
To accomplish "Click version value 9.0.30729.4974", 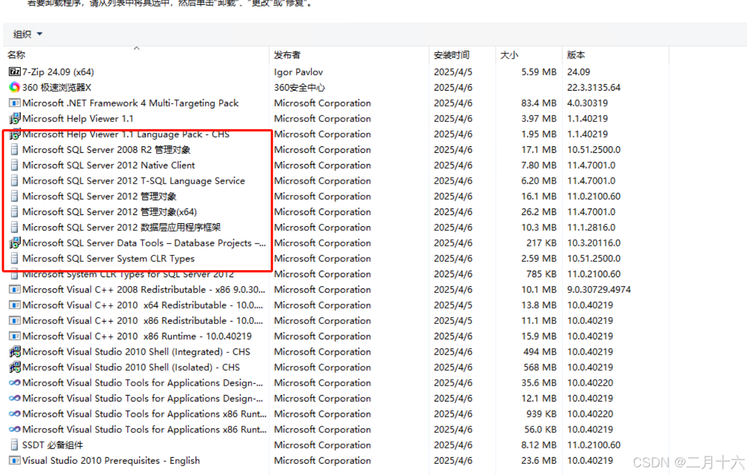I will [x=599, y=290].
